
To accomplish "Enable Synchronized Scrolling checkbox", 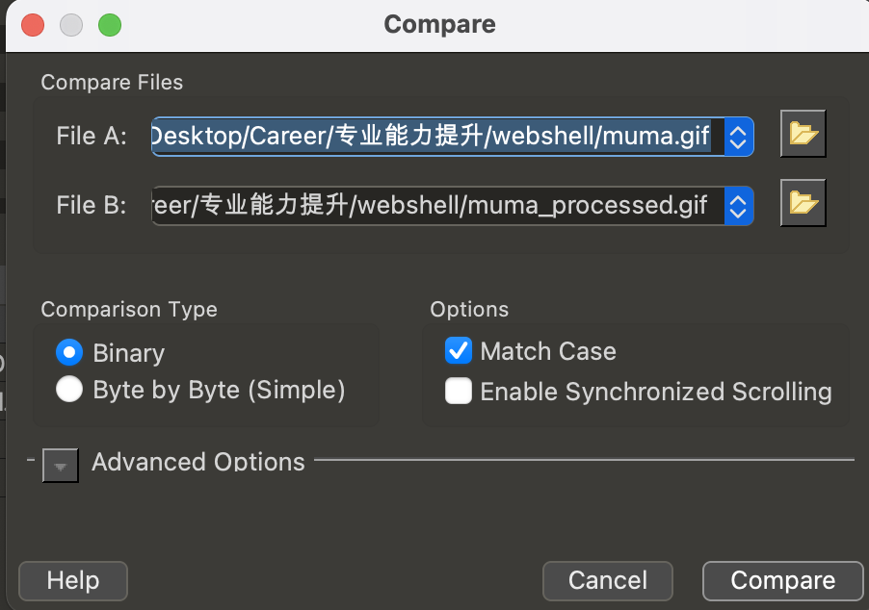I will [x=459, y=392].
